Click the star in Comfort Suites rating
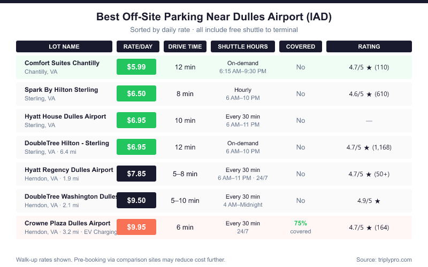This screenshot has height=267, width=428. [369, 67]
